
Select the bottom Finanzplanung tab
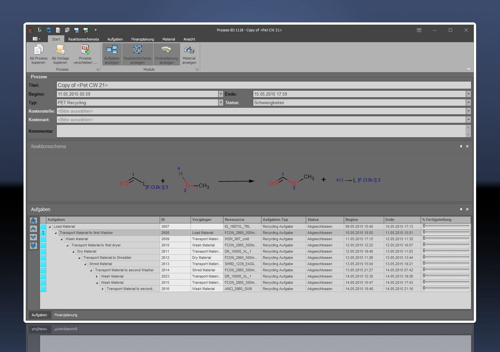(66, 315)
